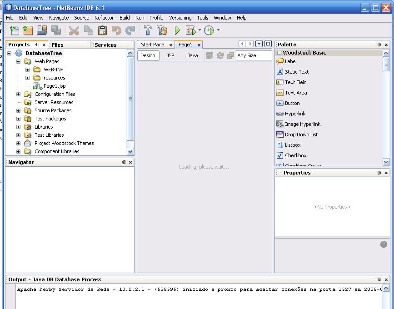Open the Tools menu
The height and width of the screenshot is (309, 394).
pyautogui.click(x=203, y=18)
